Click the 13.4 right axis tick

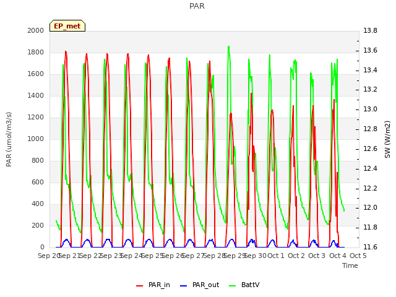[x=370, y=70]
